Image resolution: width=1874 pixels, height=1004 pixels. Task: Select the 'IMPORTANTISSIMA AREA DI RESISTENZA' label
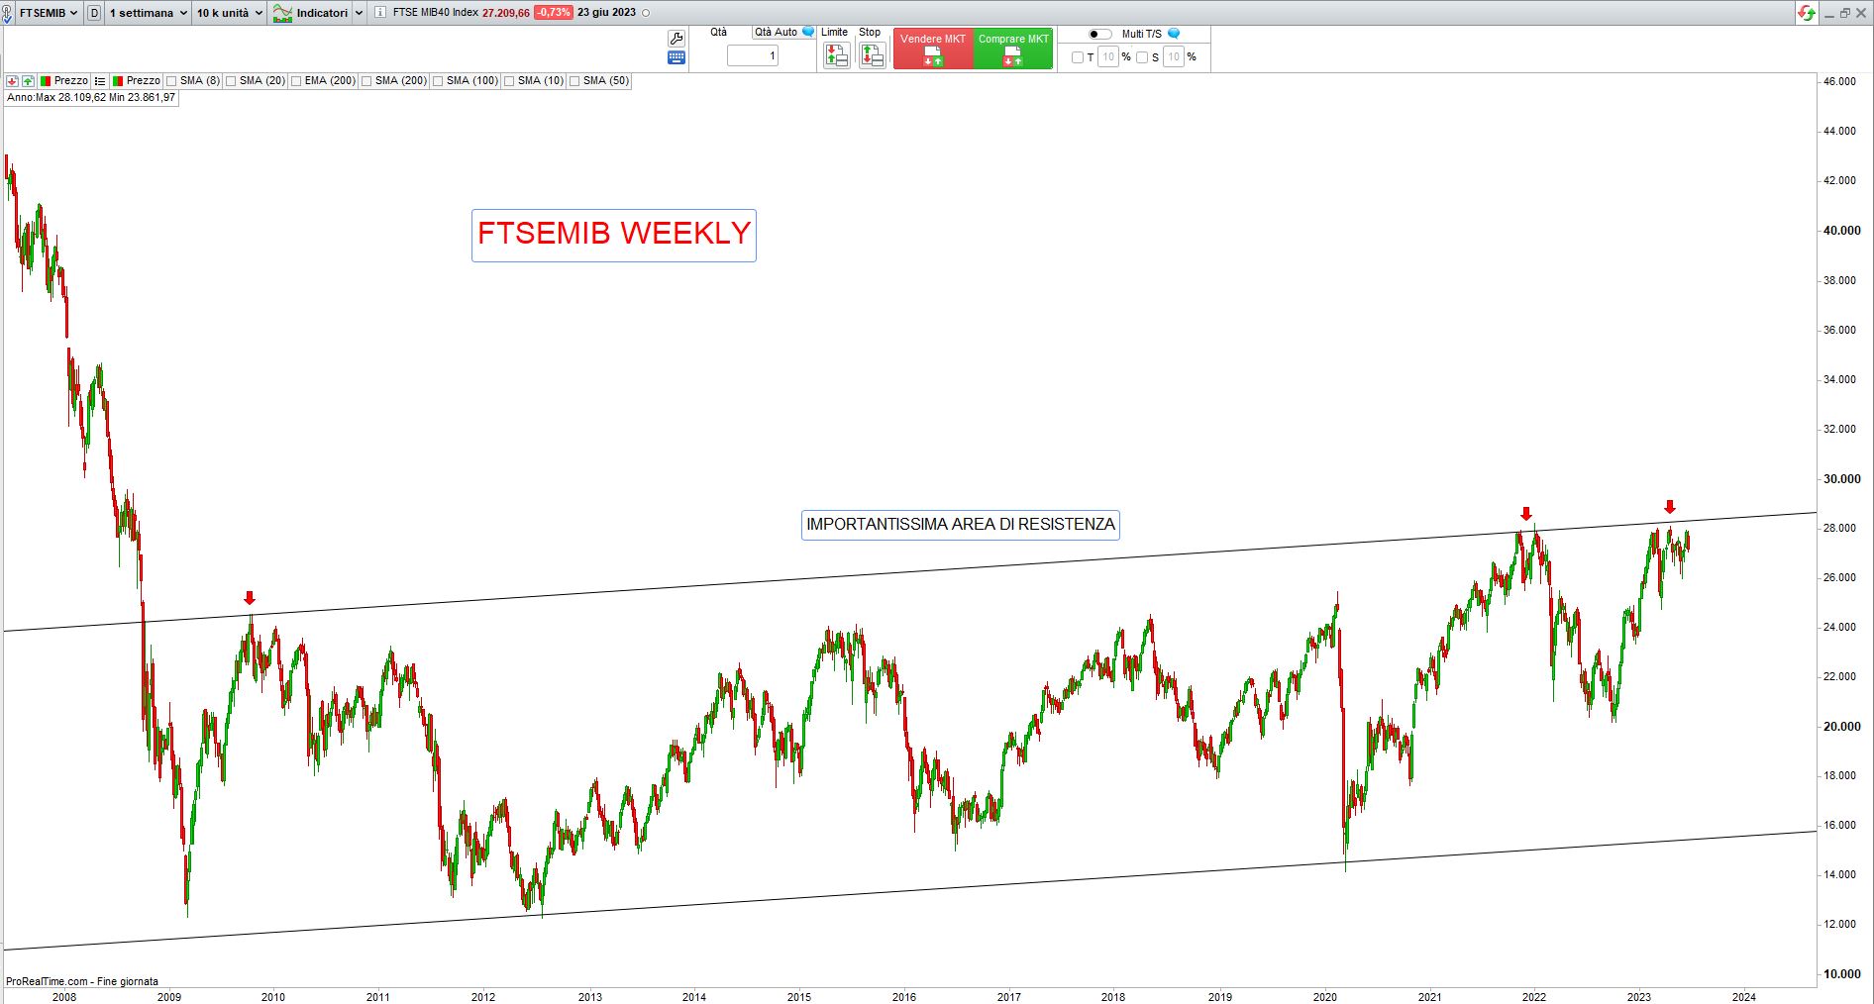coord(960,525)
